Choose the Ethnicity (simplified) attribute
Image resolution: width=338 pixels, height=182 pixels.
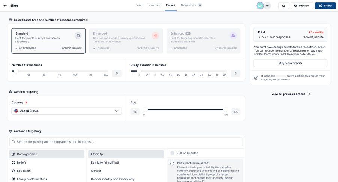click(126, 162)
